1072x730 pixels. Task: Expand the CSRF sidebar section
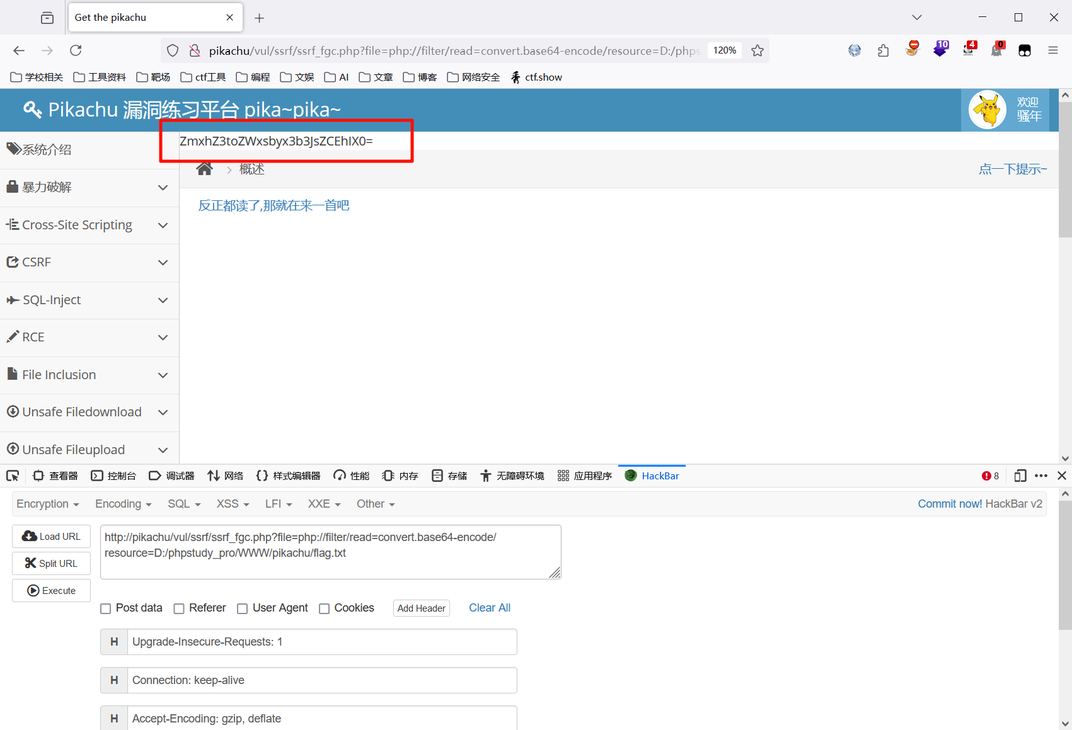[89, 263]
